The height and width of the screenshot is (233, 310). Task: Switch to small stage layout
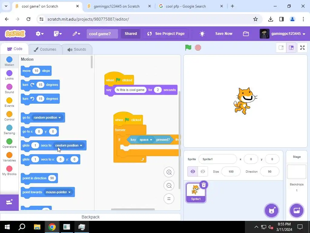281,48
